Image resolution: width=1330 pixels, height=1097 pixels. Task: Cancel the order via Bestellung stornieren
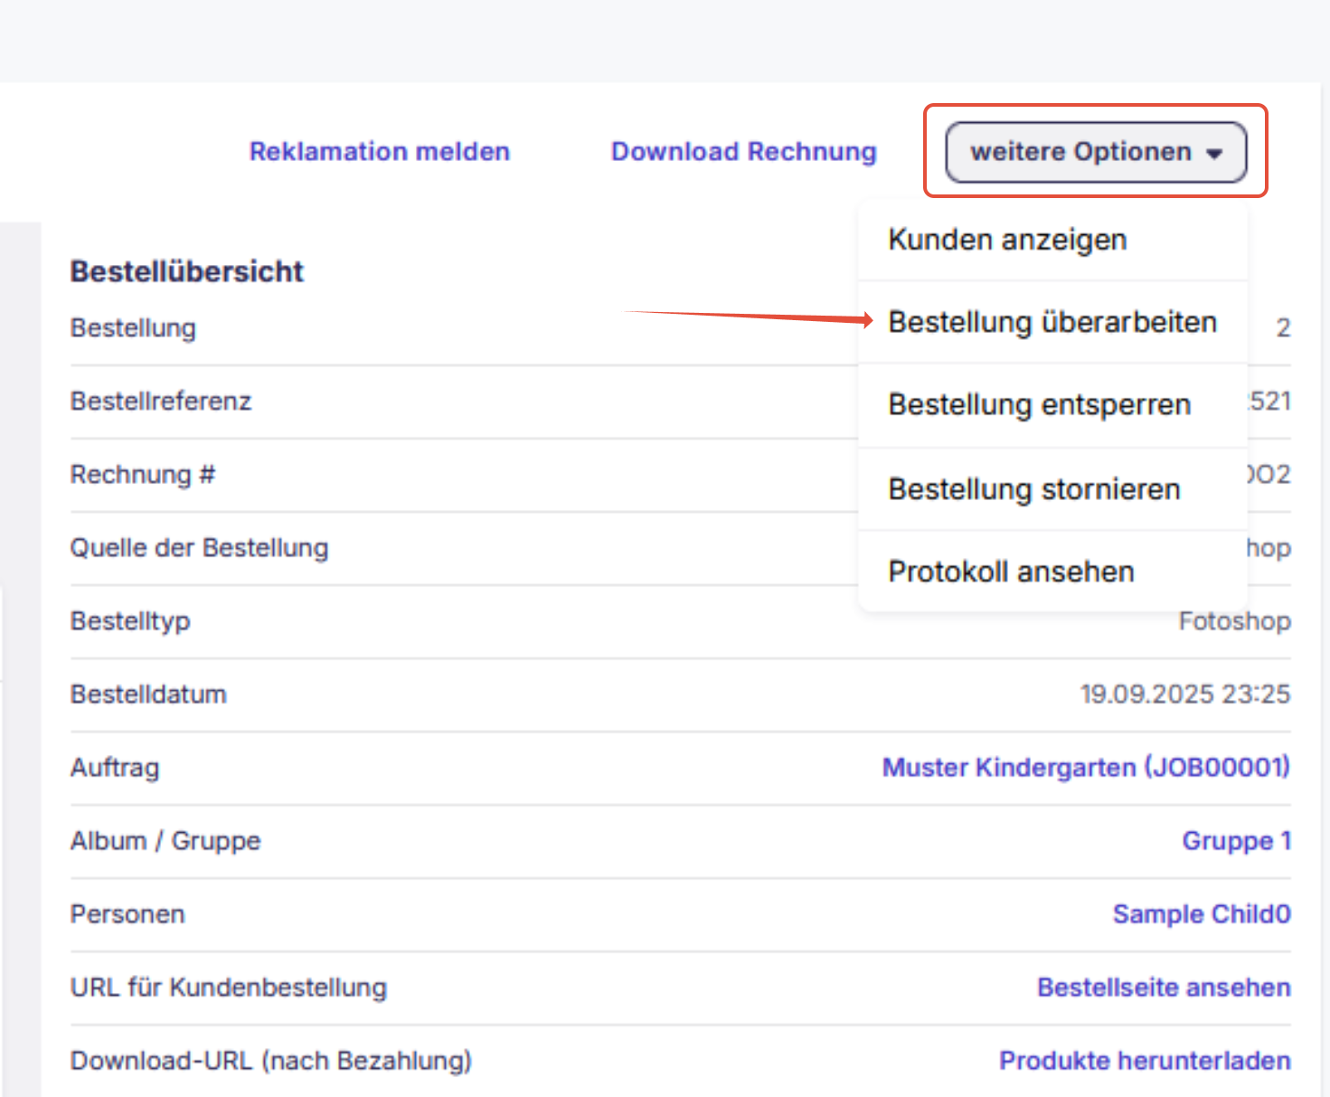1034,488
